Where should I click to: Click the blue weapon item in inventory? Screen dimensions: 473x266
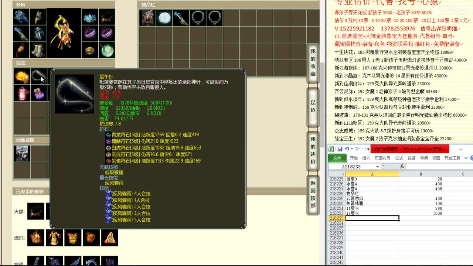tap(181, 18)
